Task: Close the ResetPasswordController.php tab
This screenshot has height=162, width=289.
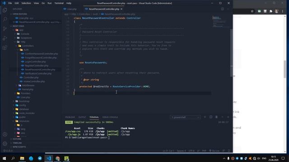Action: click(x=121, y=9)
